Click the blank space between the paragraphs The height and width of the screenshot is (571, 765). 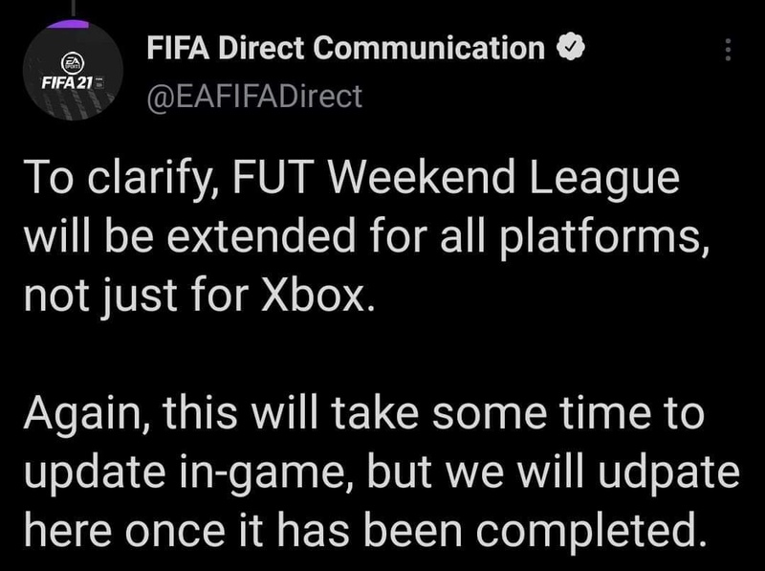[x=366, y=356]
